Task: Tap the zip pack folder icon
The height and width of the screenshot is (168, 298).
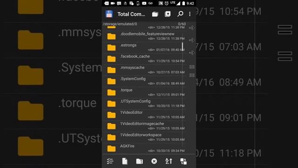Action: coord(139,161)
